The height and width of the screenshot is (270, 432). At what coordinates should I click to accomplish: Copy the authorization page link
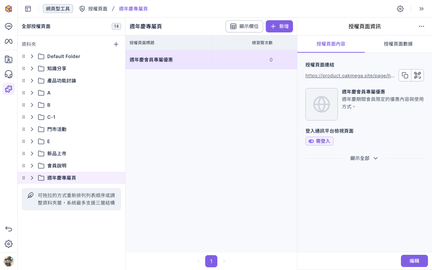coord(405,75)
